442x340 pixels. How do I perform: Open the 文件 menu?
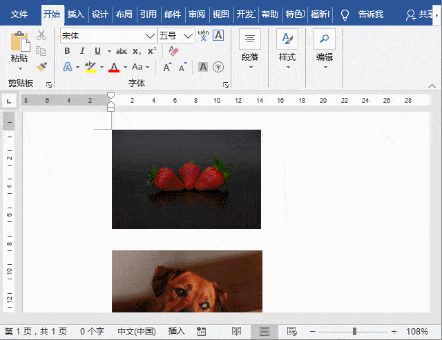(19, 14)
